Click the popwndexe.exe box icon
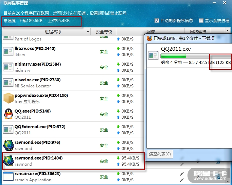Viewport: 232px width, 185px height. point(8,98)
